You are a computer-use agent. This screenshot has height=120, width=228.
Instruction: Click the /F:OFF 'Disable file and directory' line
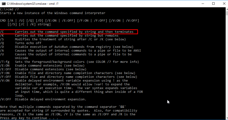[69, 77]
